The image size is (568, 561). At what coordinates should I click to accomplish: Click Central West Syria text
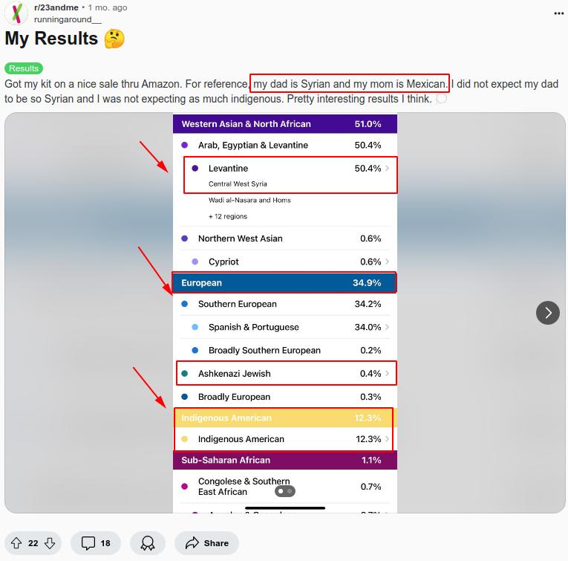(x=238, y=184)
